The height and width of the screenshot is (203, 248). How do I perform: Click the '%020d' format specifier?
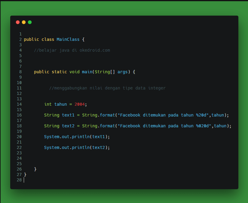click(202, 126)
